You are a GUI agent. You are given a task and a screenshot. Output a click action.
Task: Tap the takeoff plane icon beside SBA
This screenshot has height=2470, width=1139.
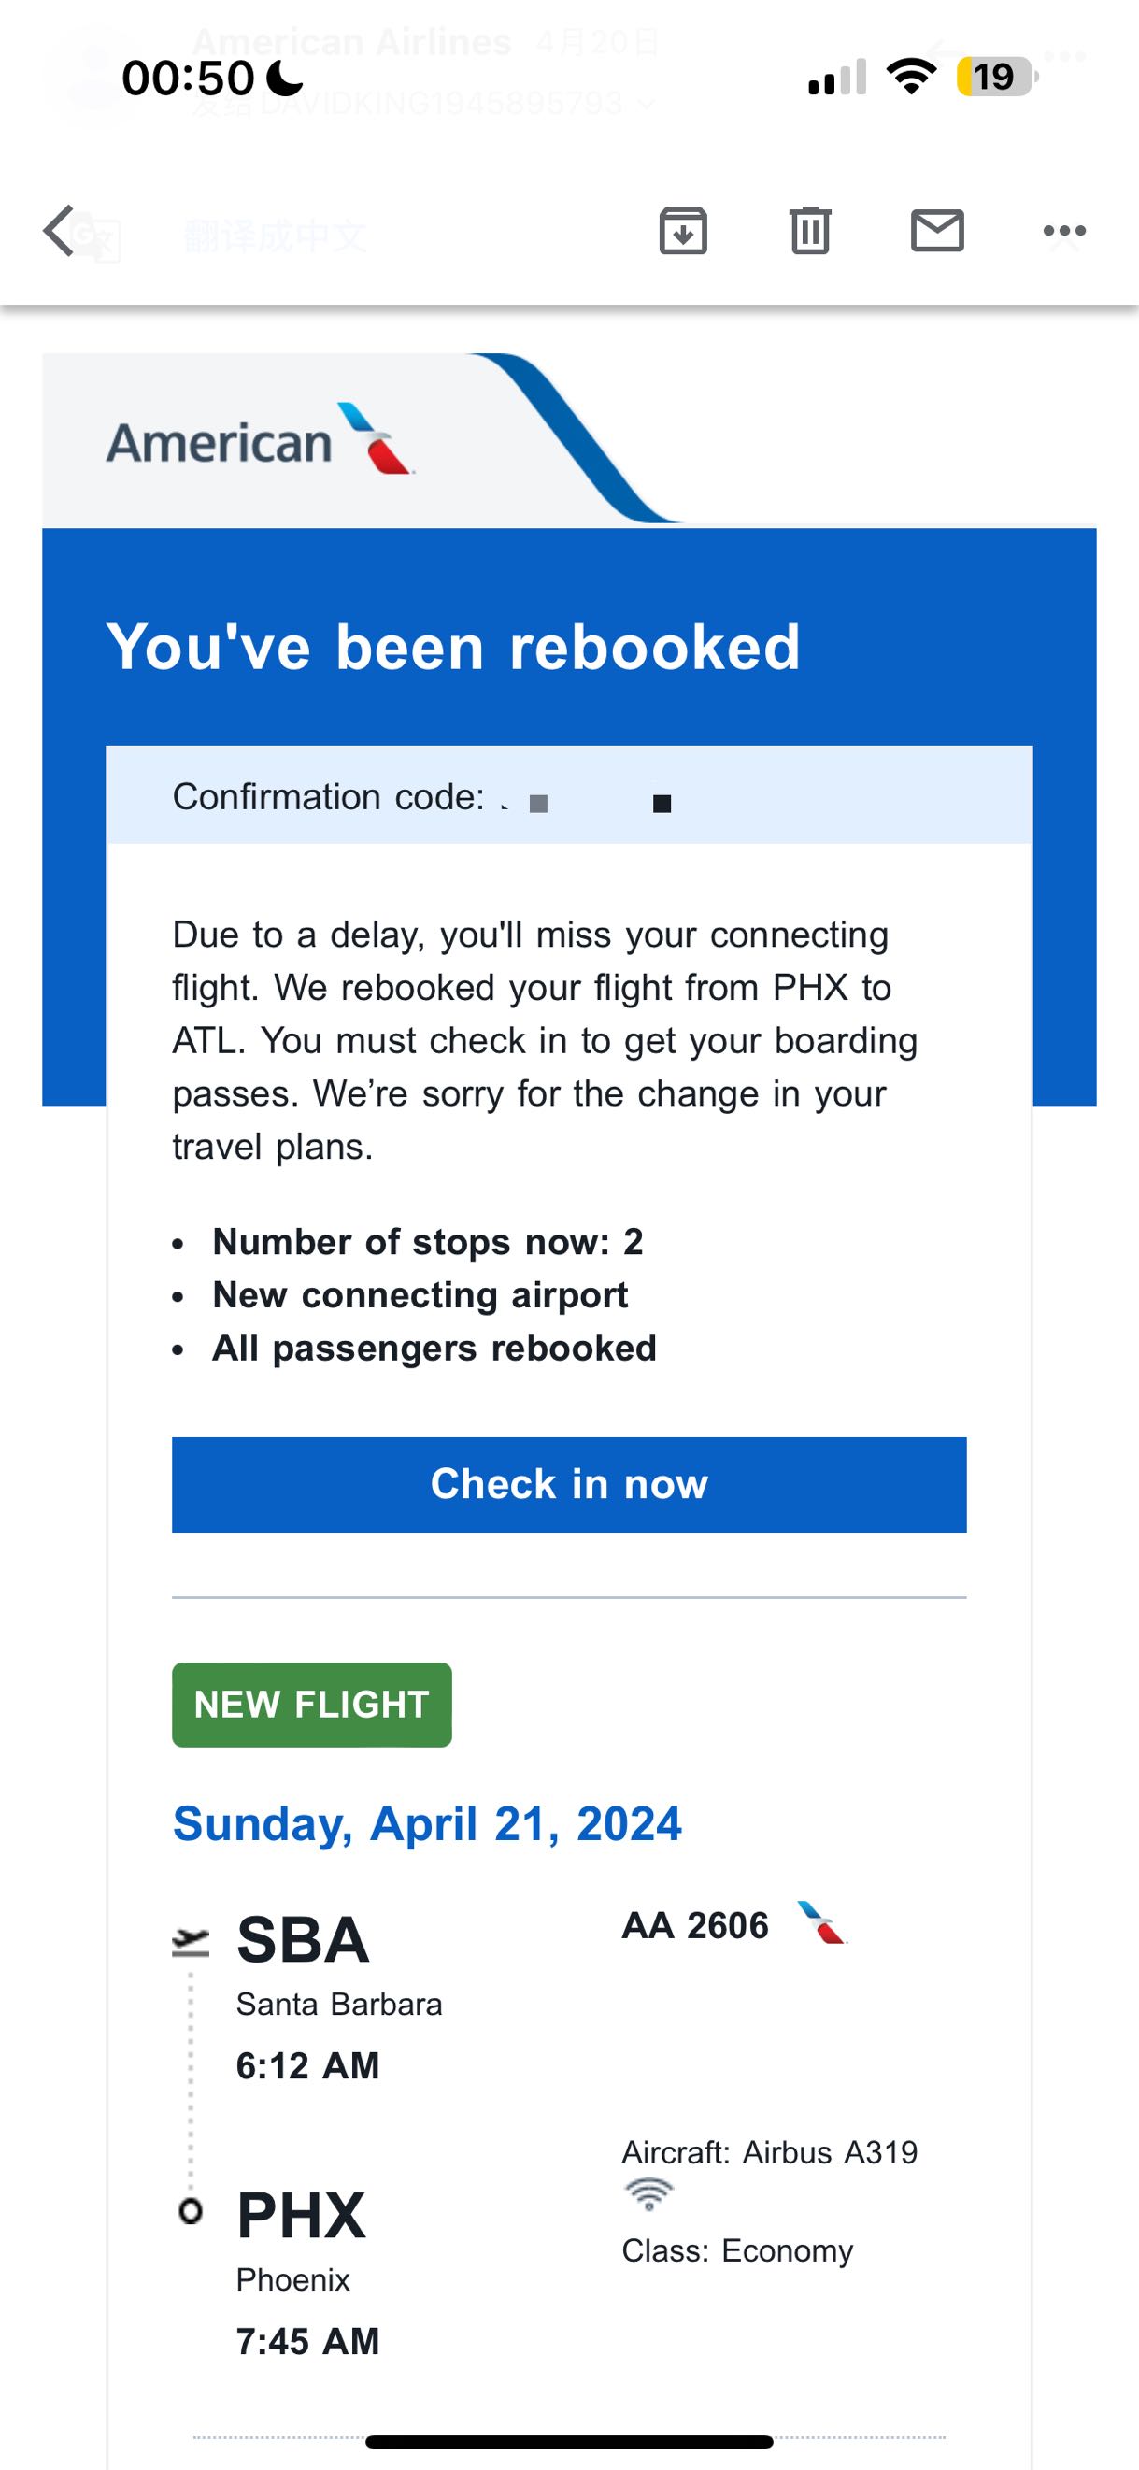pos(190,1943)
